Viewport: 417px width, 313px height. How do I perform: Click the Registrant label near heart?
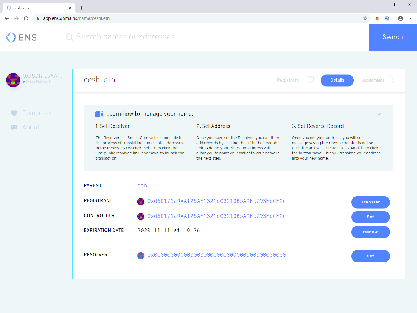pos(288,80)
